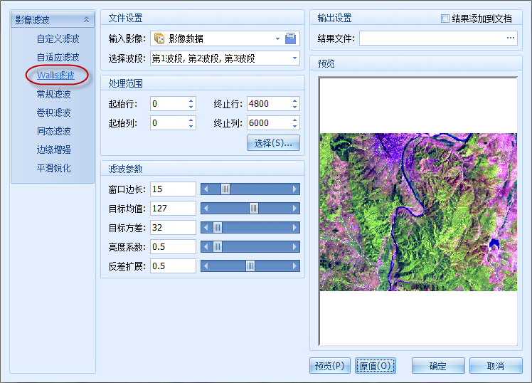Click the browse ellipsis for result file

point(511,38)
